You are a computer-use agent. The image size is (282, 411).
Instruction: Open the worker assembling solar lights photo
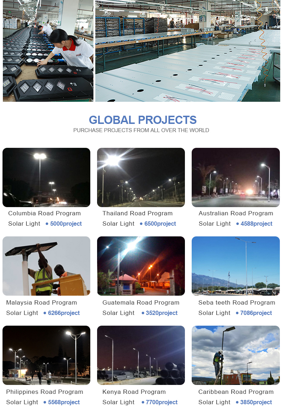click(48, 51)
